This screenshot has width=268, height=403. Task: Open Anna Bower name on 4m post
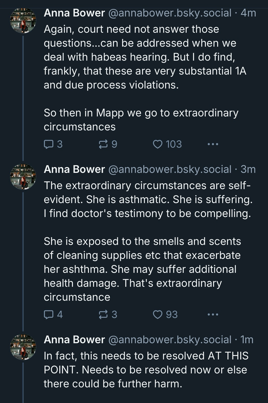coord(74,13)
